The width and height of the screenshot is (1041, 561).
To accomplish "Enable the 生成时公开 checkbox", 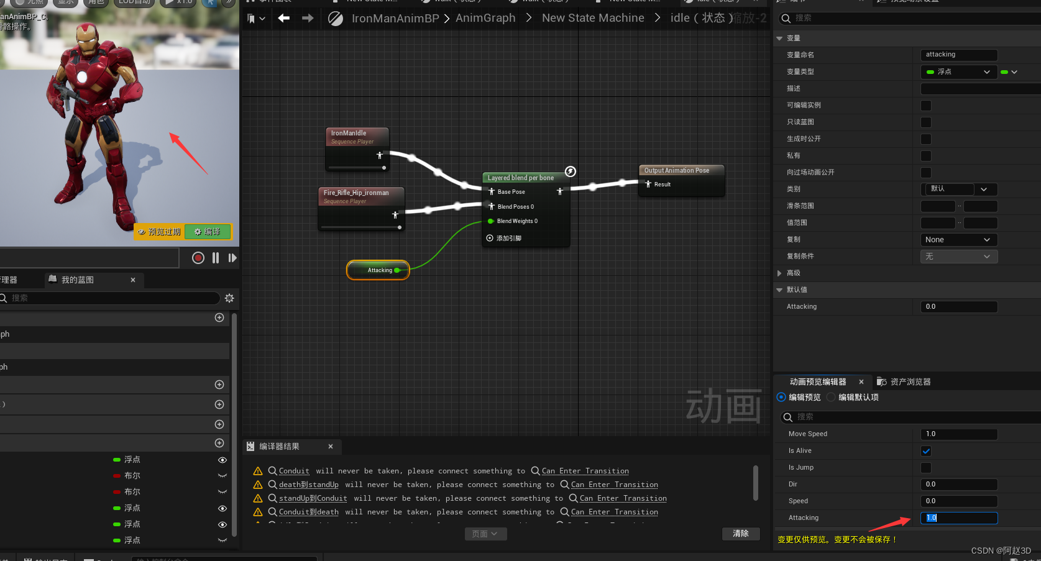I will (926, 139).
